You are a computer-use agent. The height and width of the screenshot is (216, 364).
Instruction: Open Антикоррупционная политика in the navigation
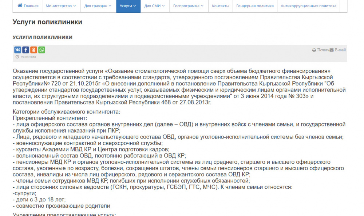308,6
